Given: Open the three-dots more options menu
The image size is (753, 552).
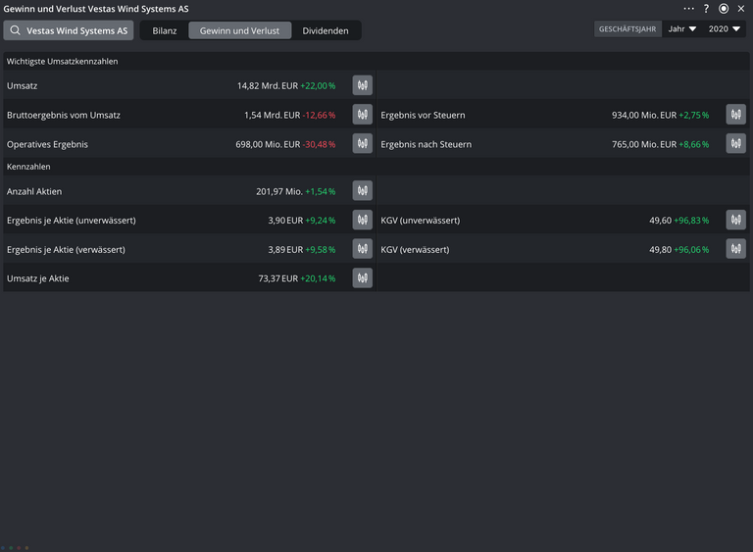Looking at the screenshot, I should click(x=688, y=9).
